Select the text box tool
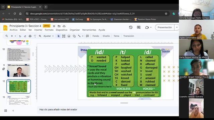Viewport: 214px width, 120px height. pos(64,36)
